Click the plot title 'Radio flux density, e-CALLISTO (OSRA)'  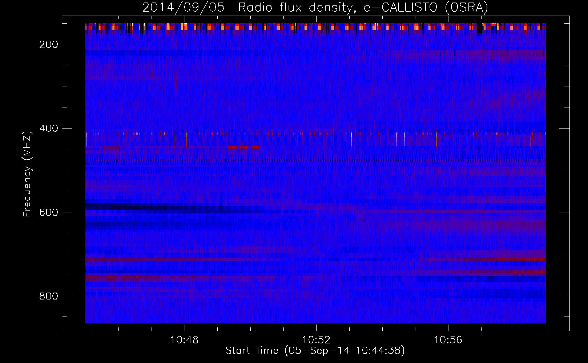(x=363, y=7)
